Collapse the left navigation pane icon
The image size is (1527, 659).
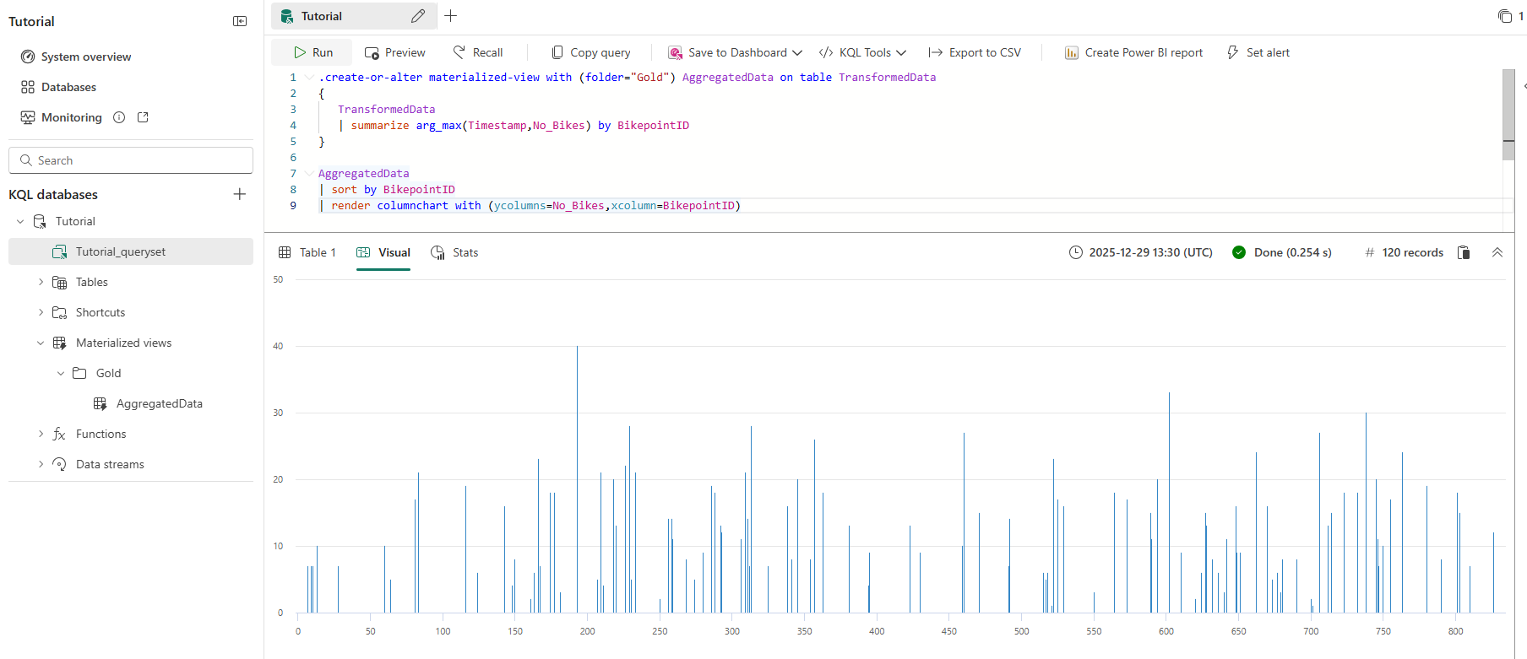coord(240,21)
